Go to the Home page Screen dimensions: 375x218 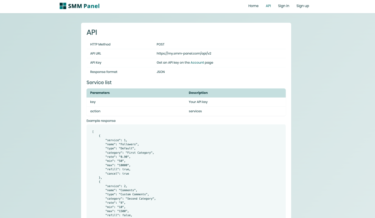tap(253, 6)
